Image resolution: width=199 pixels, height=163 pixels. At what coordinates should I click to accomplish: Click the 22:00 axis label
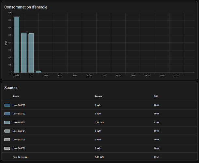point(177,76)
